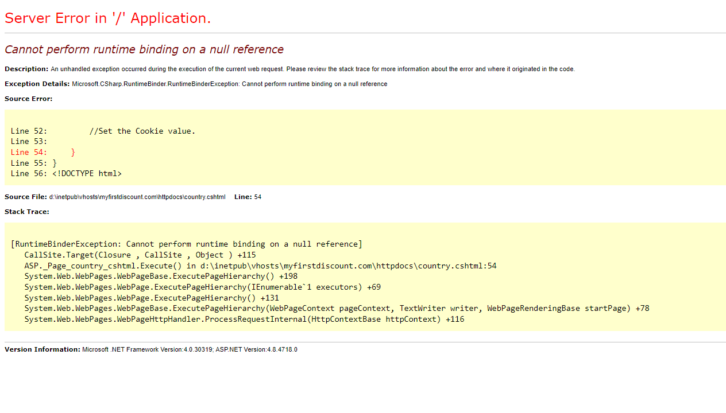Click the "Stack Trace:" label
Image resolution: width=726 pixels, height=413 pixels.
pyautogui.click(x=27, y=212)
